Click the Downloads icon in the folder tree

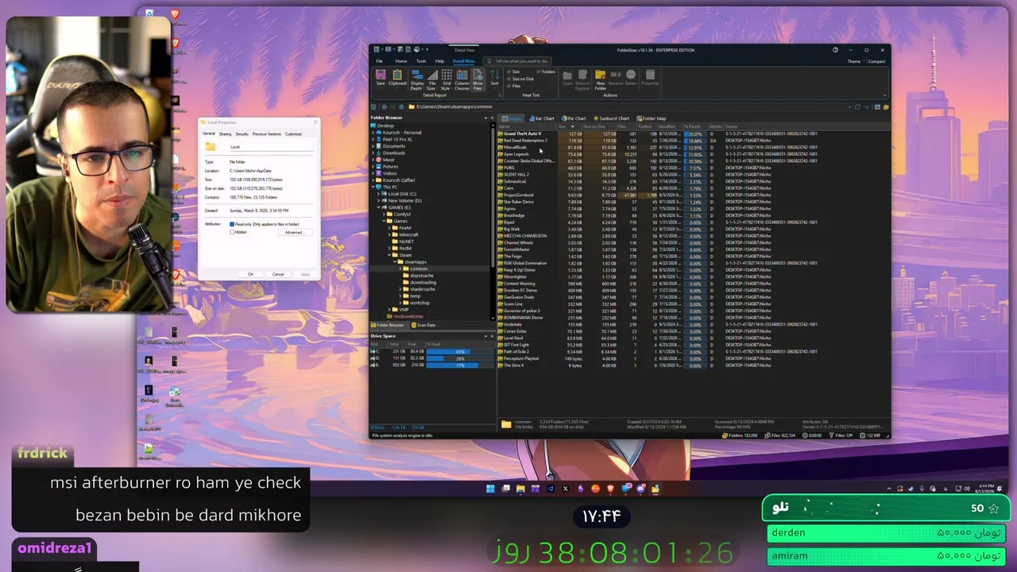(x=379, y=153)
